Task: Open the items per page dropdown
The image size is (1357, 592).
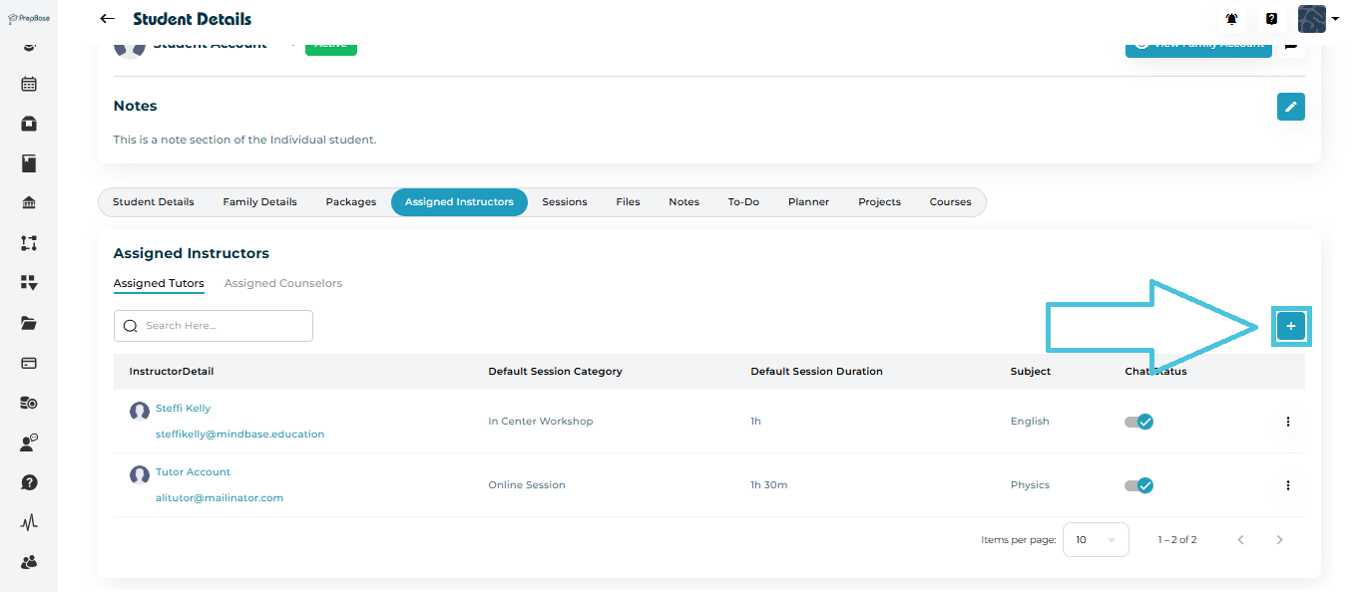Action: click(1095, 539)
